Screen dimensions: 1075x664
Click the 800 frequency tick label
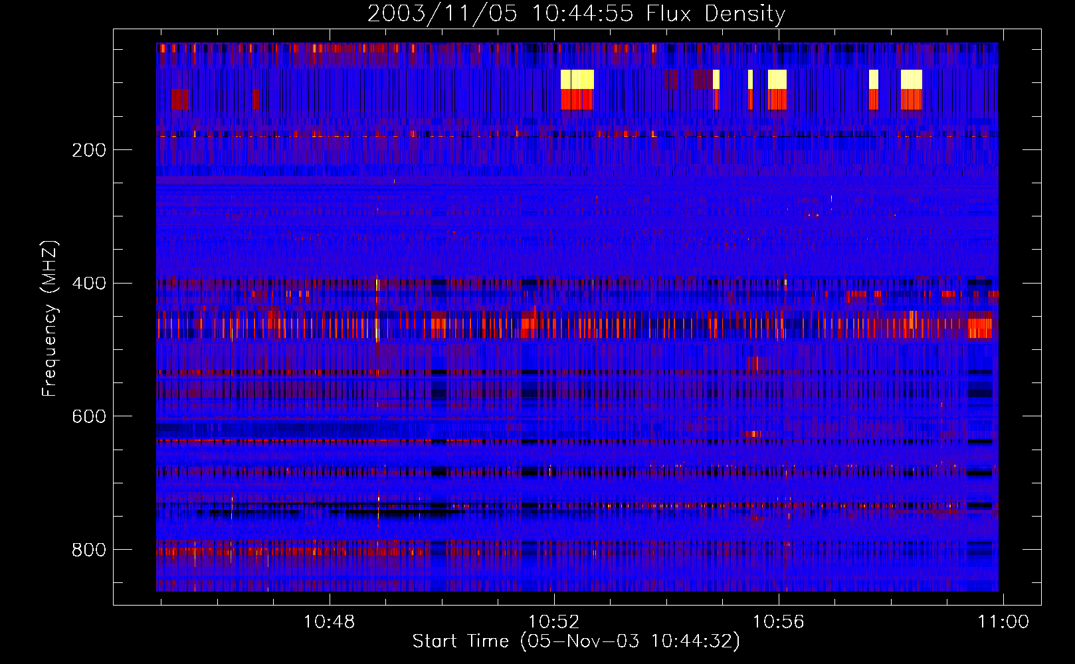(x=89, y=550)
